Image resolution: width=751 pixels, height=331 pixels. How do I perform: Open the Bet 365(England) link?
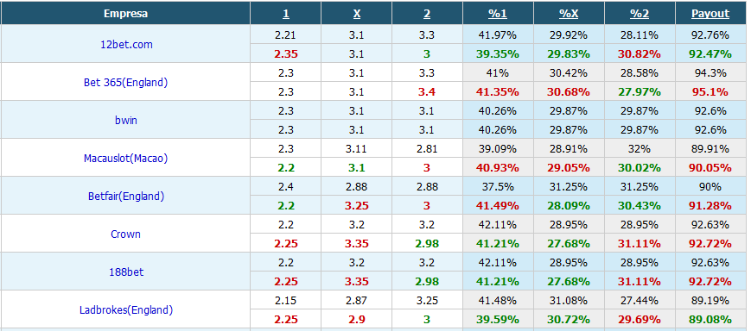pyautogui.click(x=126, y=82)
